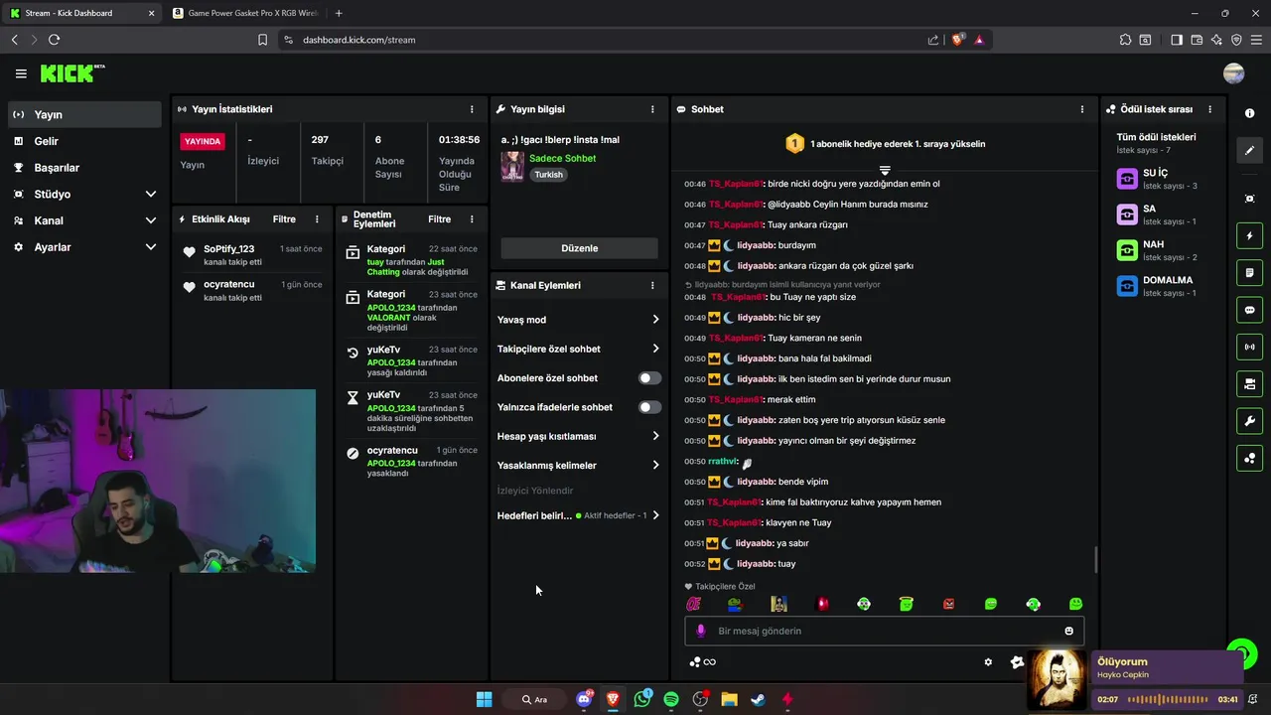1271x715 pixels.
Task: Click the Bir mesaj gönderin input
Action: (884, 631)
